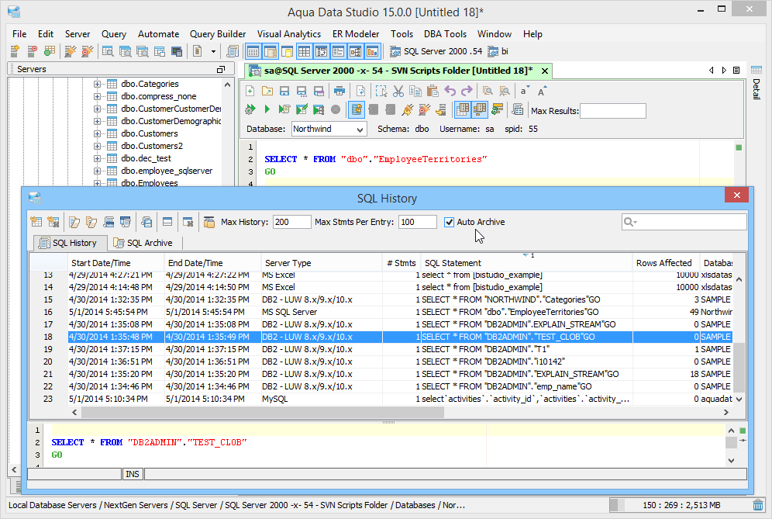Sort by the Server Type column header

point(322,263)
